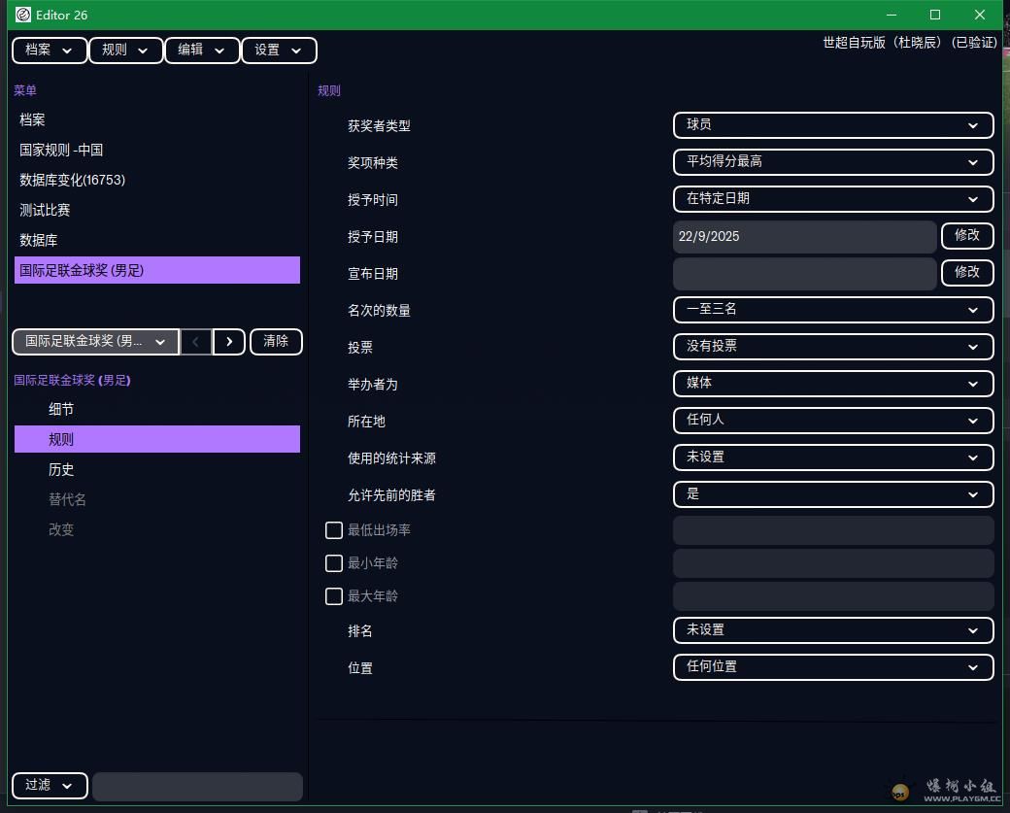This screenshot has height=813, width=1010.
Task: Select 数据库变化(16753) in the menu list
Action: pyautogui.click(x=73, y=180)
